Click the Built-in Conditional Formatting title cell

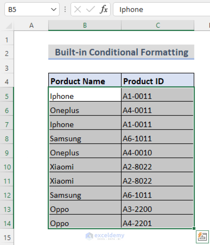(121, 52)
